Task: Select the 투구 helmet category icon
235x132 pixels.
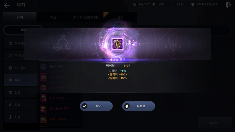Action: coord(11,80)
